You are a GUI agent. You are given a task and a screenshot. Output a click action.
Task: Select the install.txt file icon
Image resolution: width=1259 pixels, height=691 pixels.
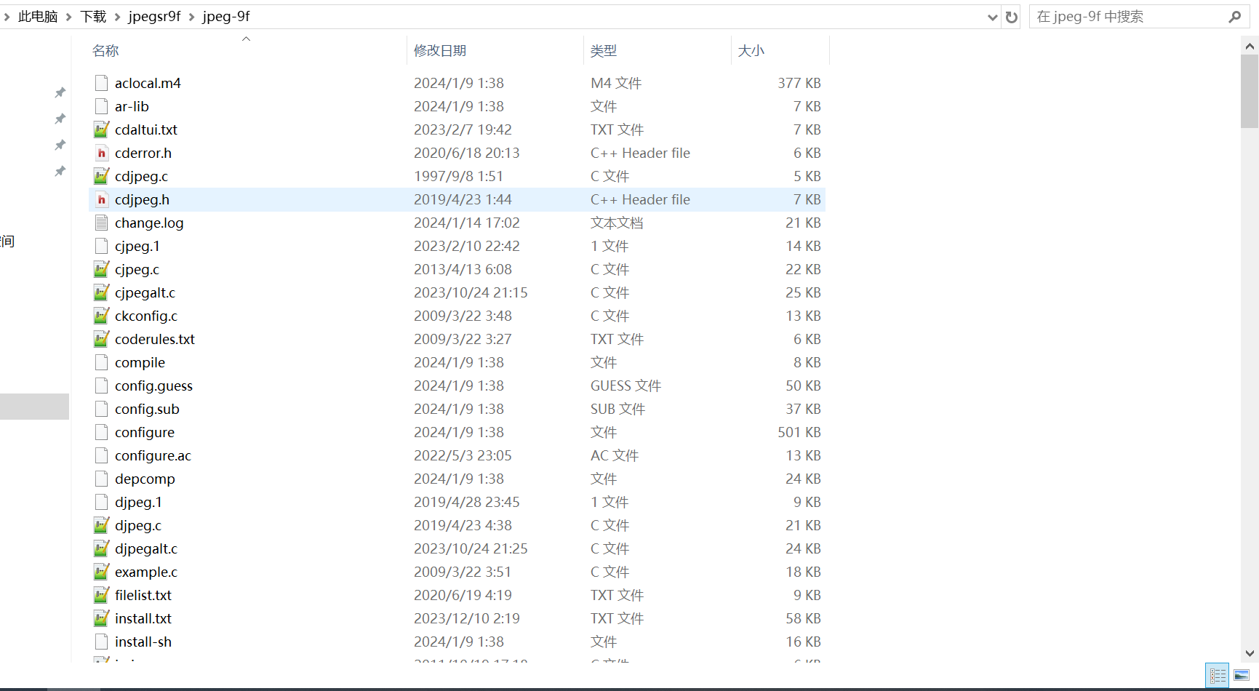click(x=102, y=618)
